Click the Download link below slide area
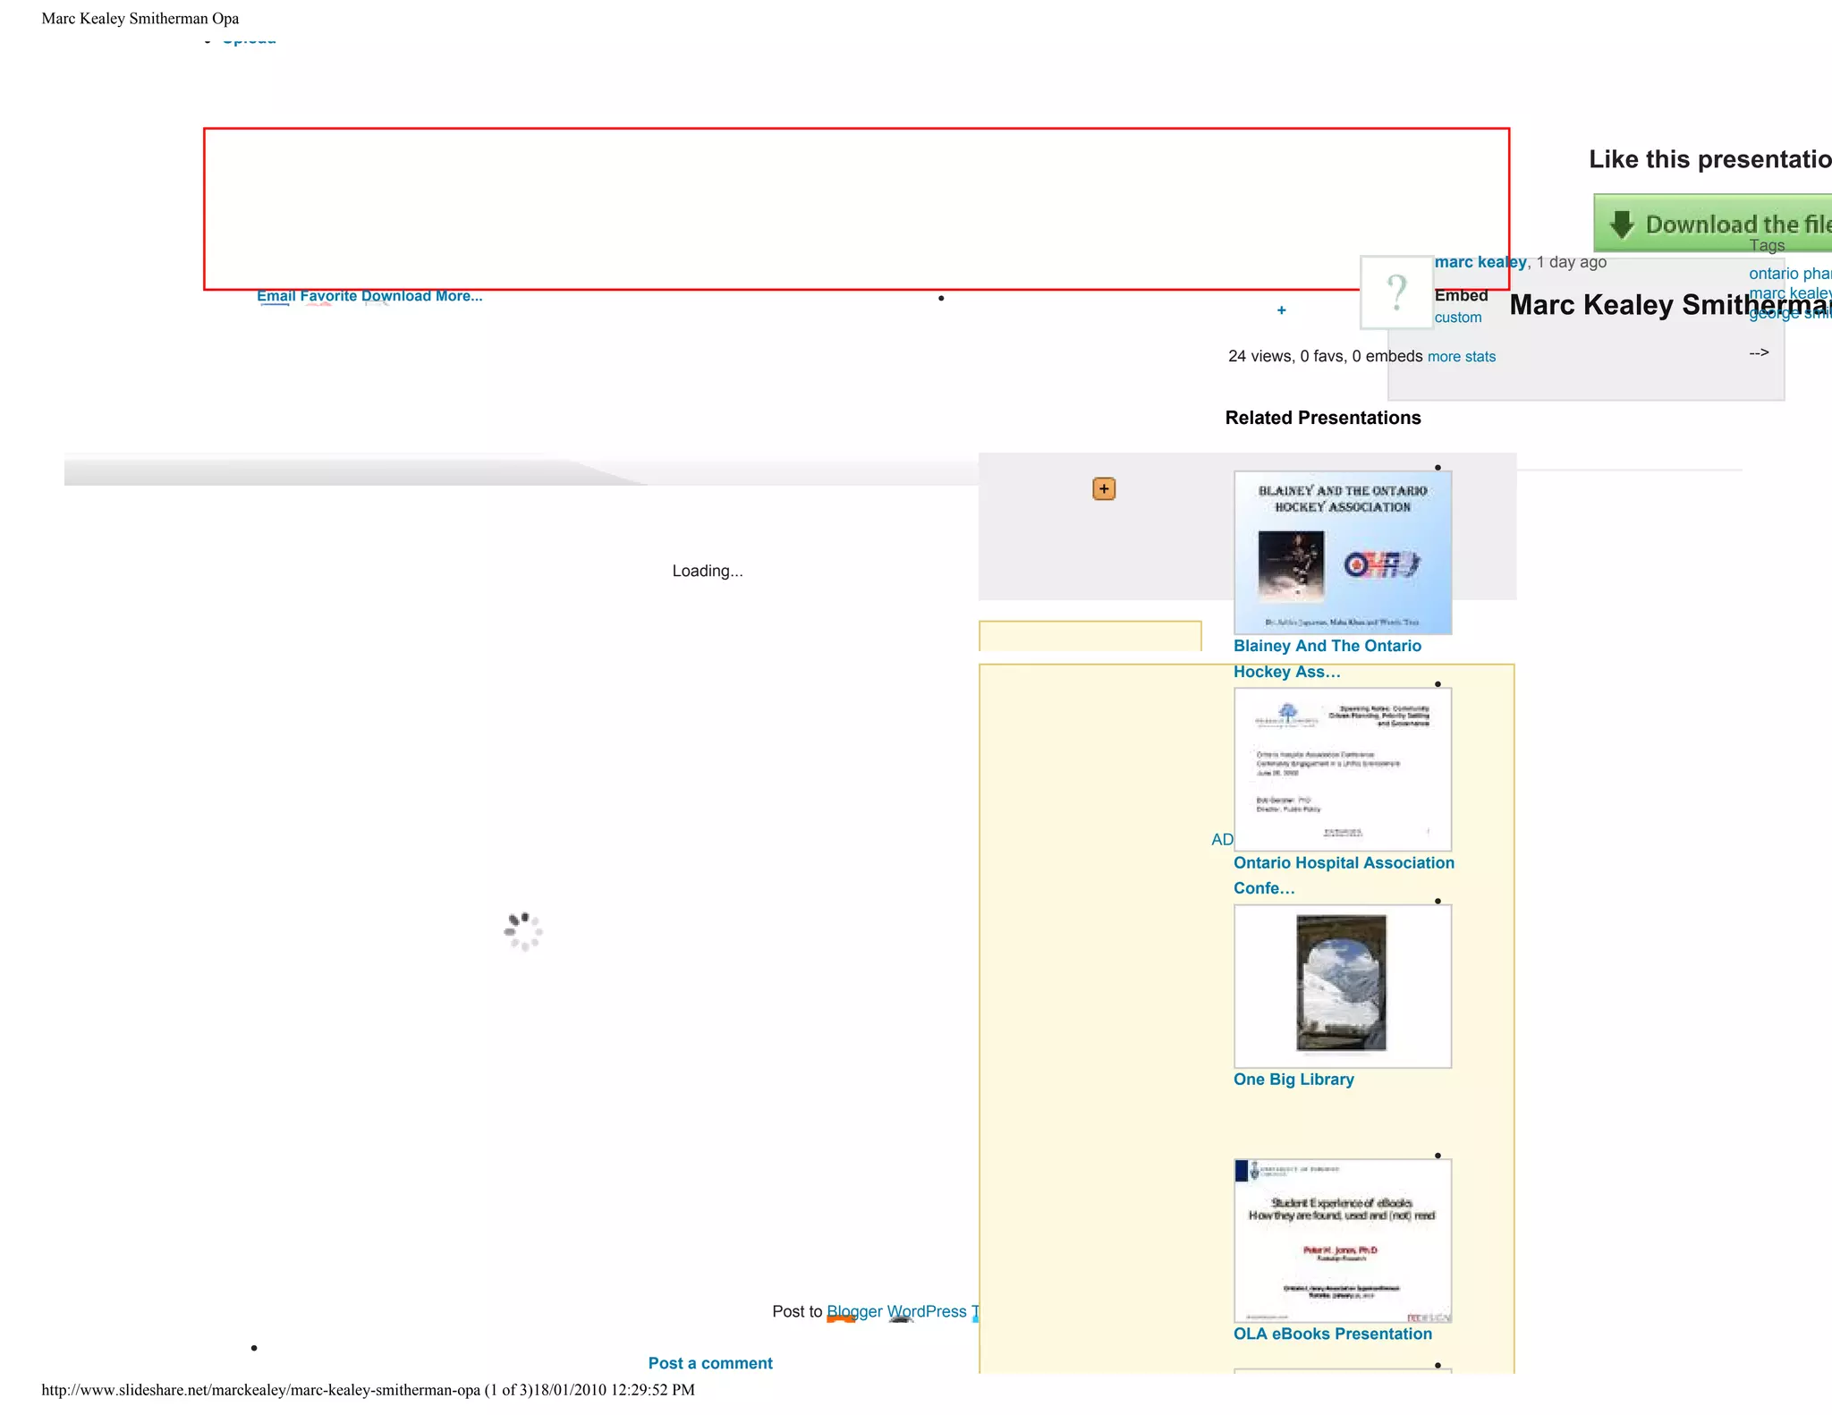 pos(396,296)
